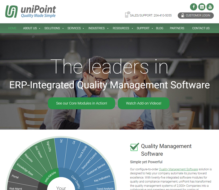Expand the Services dropdown arrow
Viewport: 219px width, 190px height.
click(x=83, y=28)
